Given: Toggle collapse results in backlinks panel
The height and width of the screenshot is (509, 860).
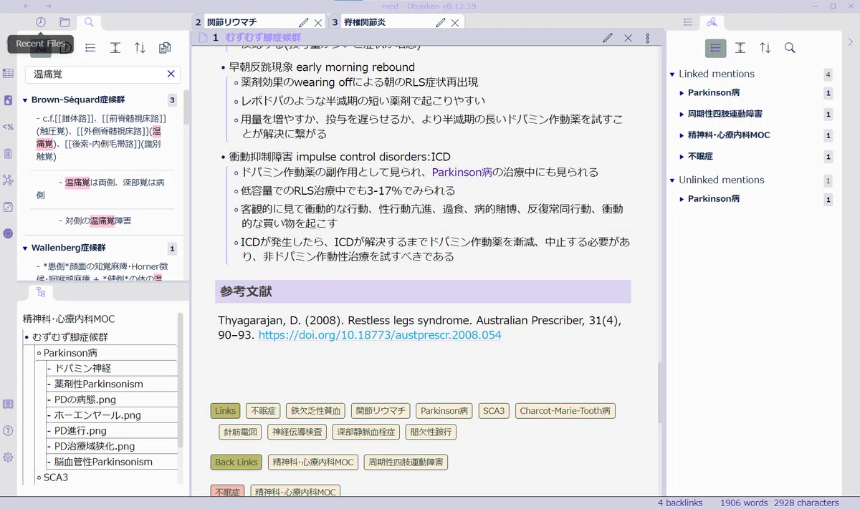Looking at the screenshot, I should coord(715,48).
